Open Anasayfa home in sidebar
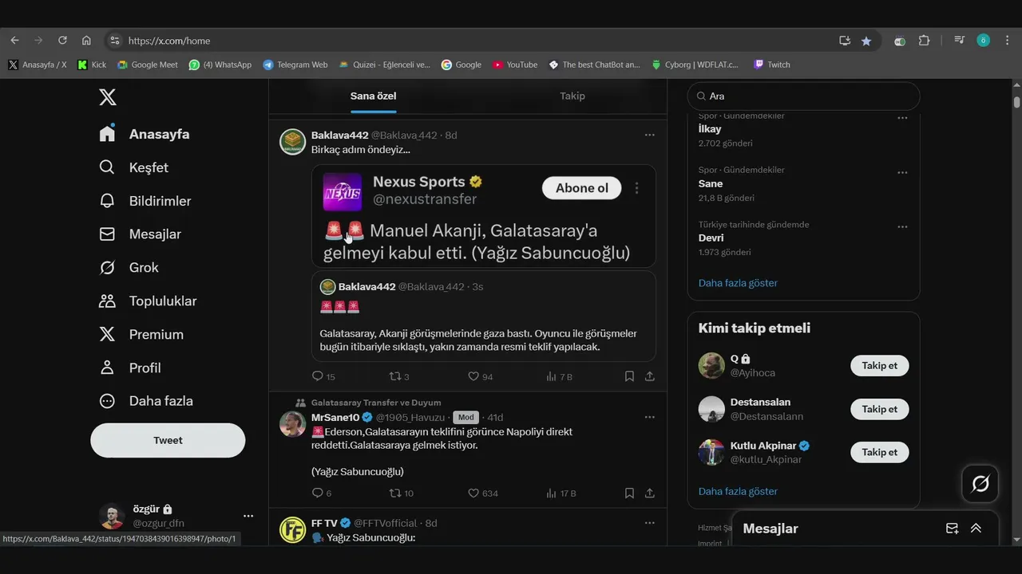 [x=144, y=134]
